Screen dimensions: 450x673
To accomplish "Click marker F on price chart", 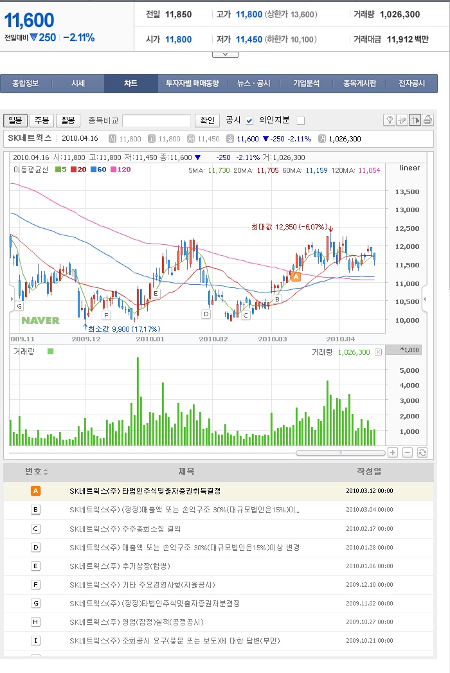I will pyautogui.click(x=107, y=315).
